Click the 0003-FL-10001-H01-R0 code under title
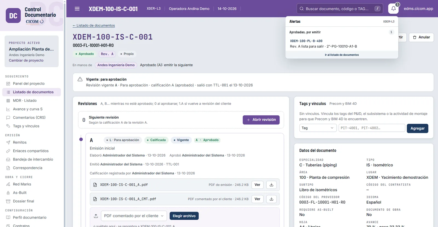 click(93, 45)
